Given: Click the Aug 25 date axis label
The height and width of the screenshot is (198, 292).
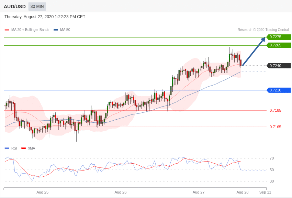Looking at the screenshot, I should [43, 192].
